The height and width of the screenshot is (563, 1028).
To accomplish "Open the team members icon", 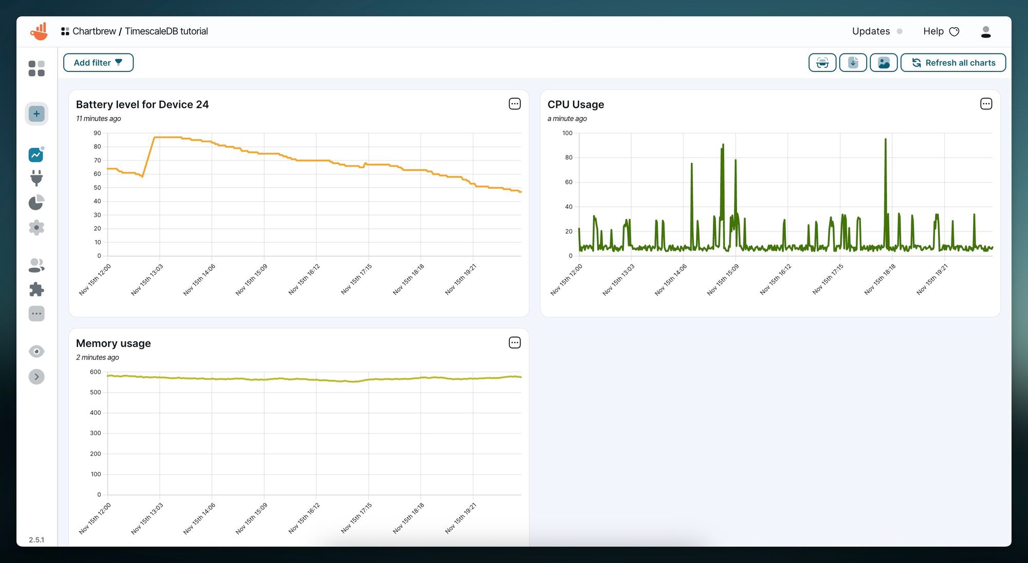I will click(x=36, y=265).
